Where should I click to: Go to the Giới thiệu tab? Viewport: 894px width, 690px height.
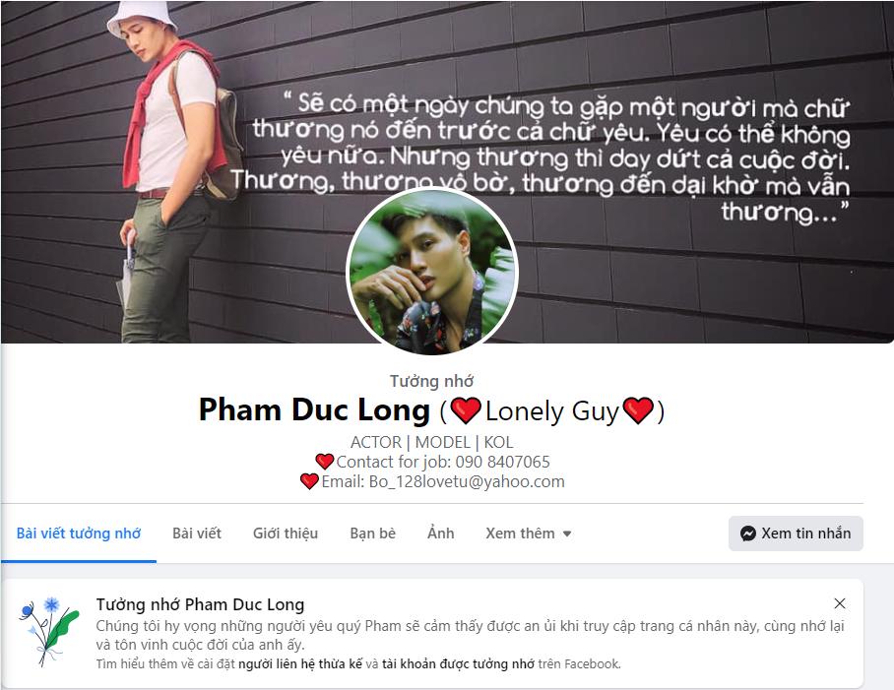[286, 533]
